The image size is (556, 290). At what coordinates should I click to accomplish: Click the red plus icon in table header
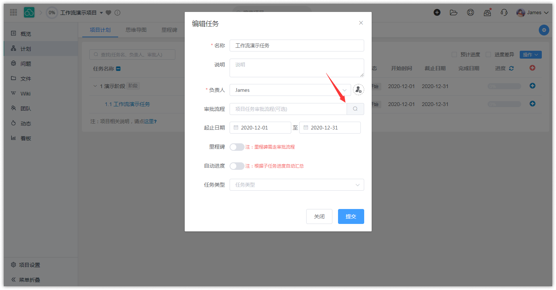(532, 68)
